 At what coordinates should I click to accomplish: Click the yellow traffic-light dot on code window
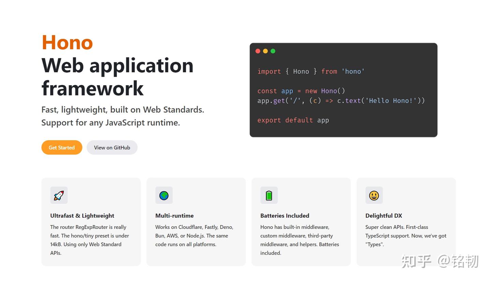click(x=265, y=51)
